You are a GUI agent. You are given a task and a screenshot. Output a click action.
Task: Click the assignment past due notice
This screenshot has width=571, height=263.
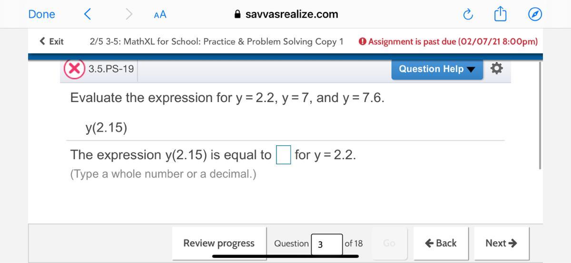click(x=449, y=41)
